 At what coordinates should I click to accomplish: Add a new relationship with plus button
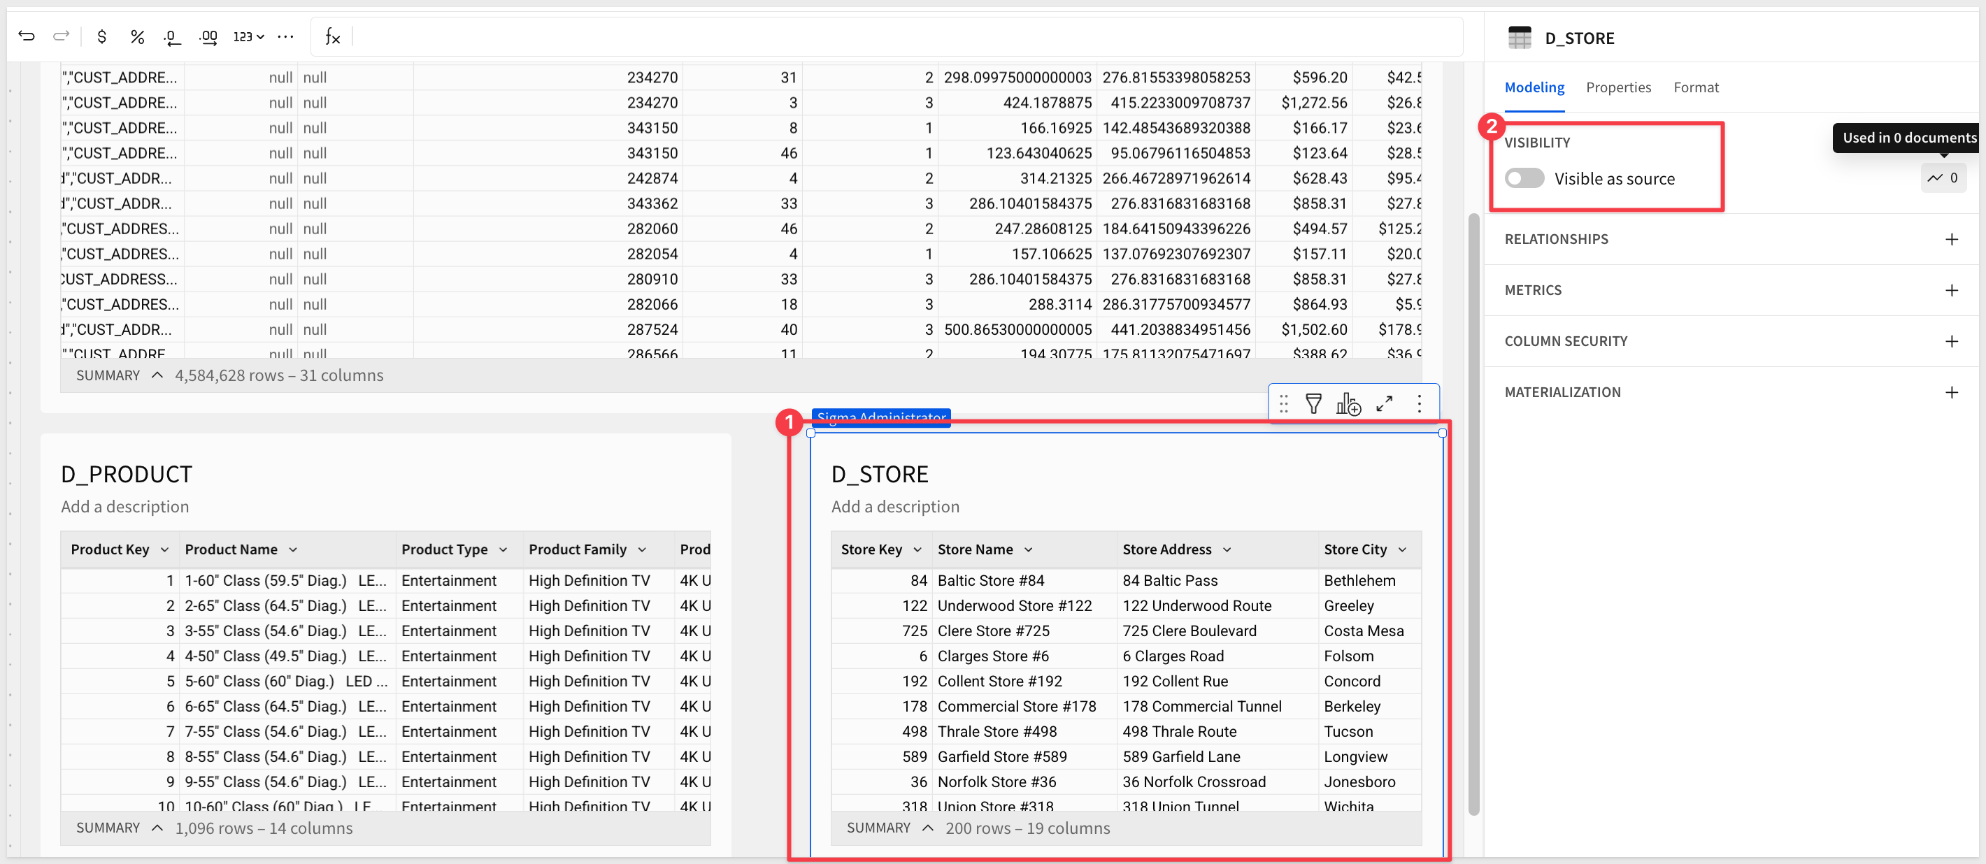pos(1951,239)
